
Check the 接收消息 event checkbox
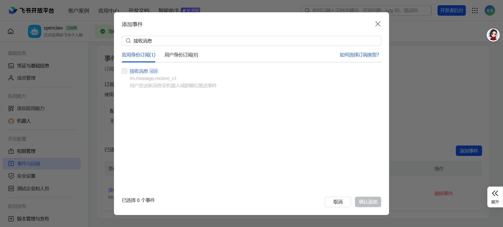pyautogui.click(x=124, y=71)
